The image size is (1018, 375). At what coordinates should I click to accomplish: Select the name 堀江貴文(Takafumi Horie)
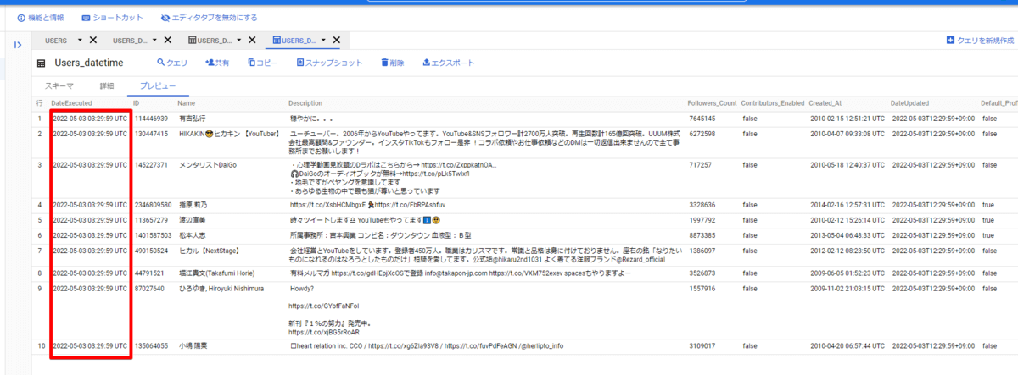(x=217, y=273)
